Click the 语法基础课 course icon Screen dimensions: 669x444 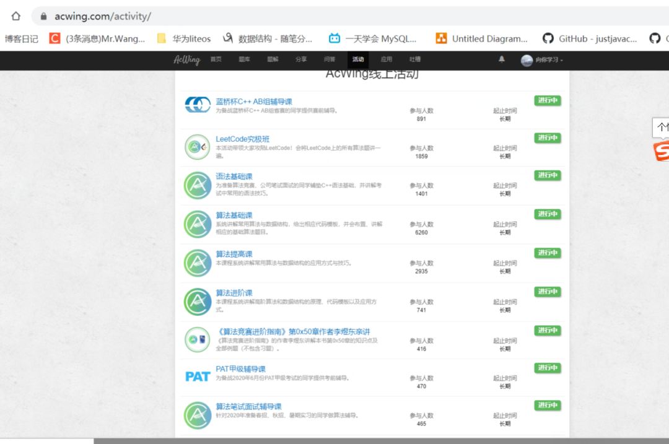tap(198, 185)
